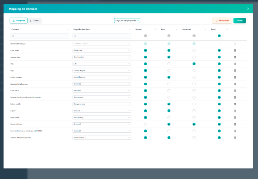Select the Entreprise tab
The image size is (258, 179).
pyautogui.click(x=18, y=20)
